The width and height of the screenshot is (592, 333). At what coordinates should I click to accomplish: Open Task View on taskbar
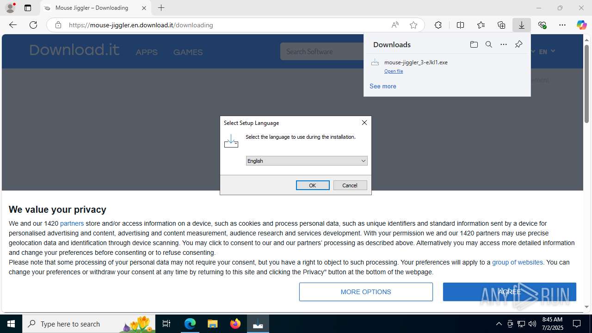(x=166, y=324)
